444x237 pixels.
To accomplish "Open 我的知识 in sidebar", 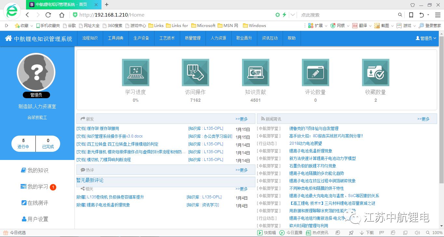I will [34, 170].
